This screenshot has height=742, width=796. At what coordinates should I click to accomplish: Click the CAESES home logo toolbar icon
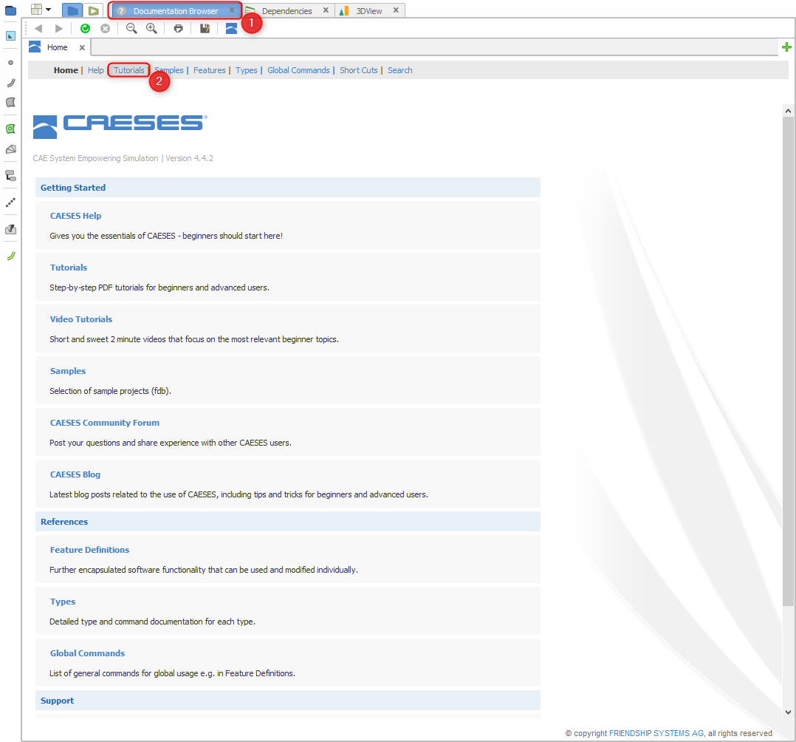(231, 29)
